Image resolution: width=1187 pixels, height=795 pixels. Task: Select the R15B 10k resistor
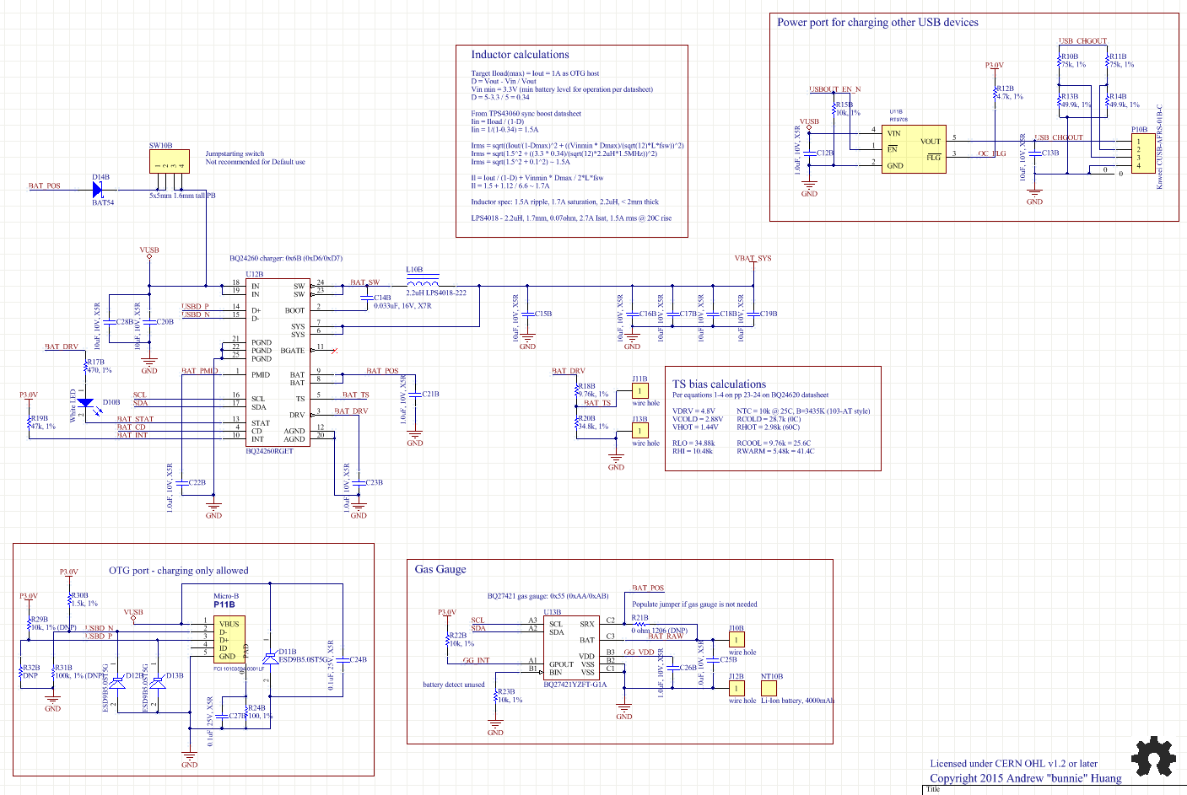pyautogui.click(x=834, y=109)
